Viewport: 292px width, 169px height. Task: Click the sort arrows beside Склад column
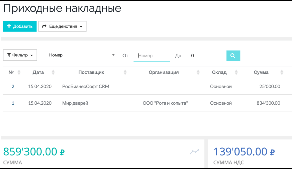pyautogui.click(x=236, y=72)
